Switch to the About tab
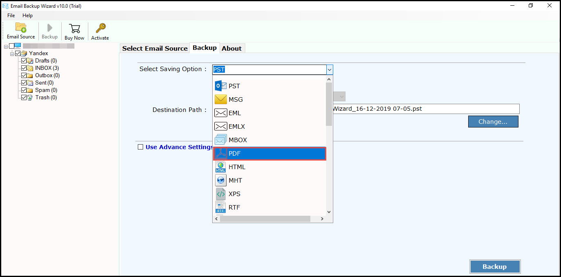This screenshot has width=561, height=277. [232, 48]
